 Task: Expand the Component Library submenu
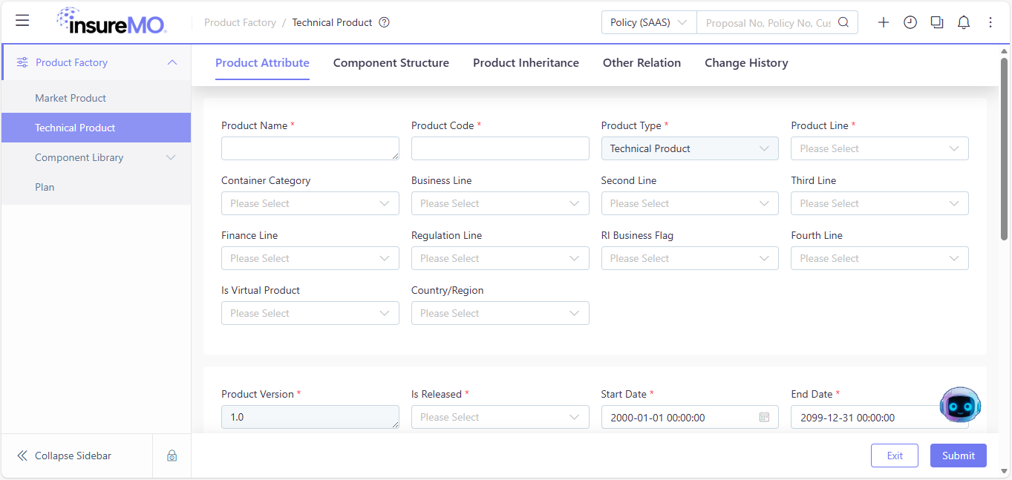(171, 157)
